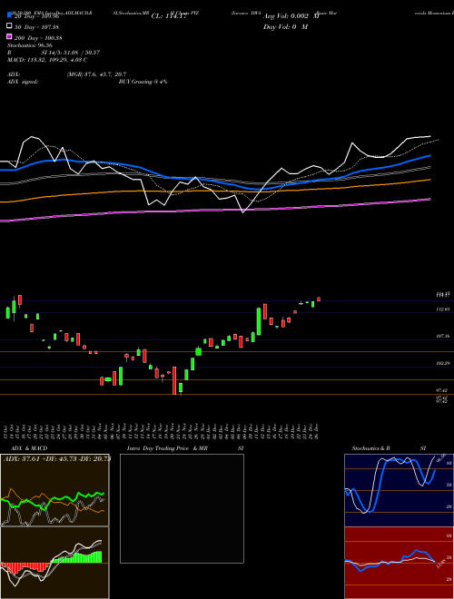This screenshot has height=599, width=454.
Task: Click the ADX signal: label
Action: point(23,82)
